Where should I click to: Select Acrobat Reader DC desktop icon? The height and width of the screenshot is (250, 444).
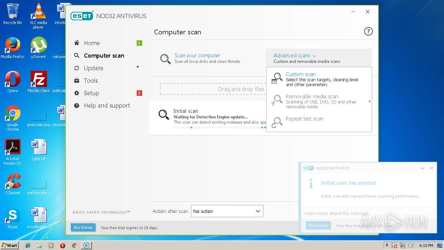coord(12,152)
